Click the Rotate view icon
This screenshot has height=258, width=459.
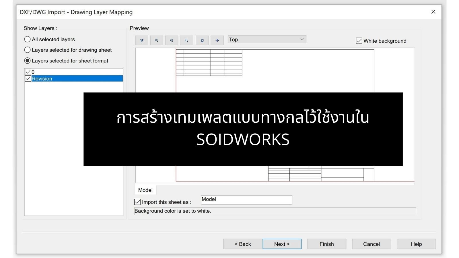tap(202, 40)
